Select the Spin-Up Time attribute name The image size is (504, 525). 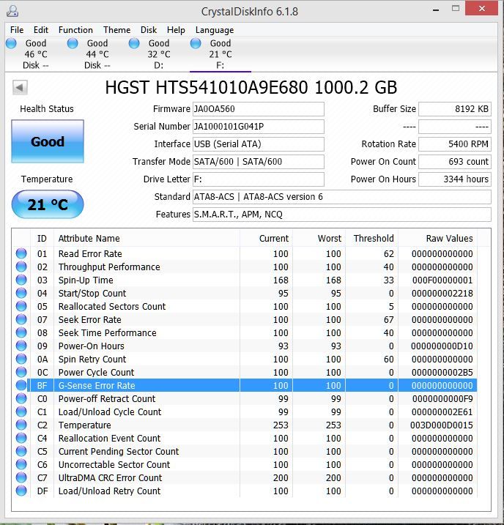pos(86,280)
